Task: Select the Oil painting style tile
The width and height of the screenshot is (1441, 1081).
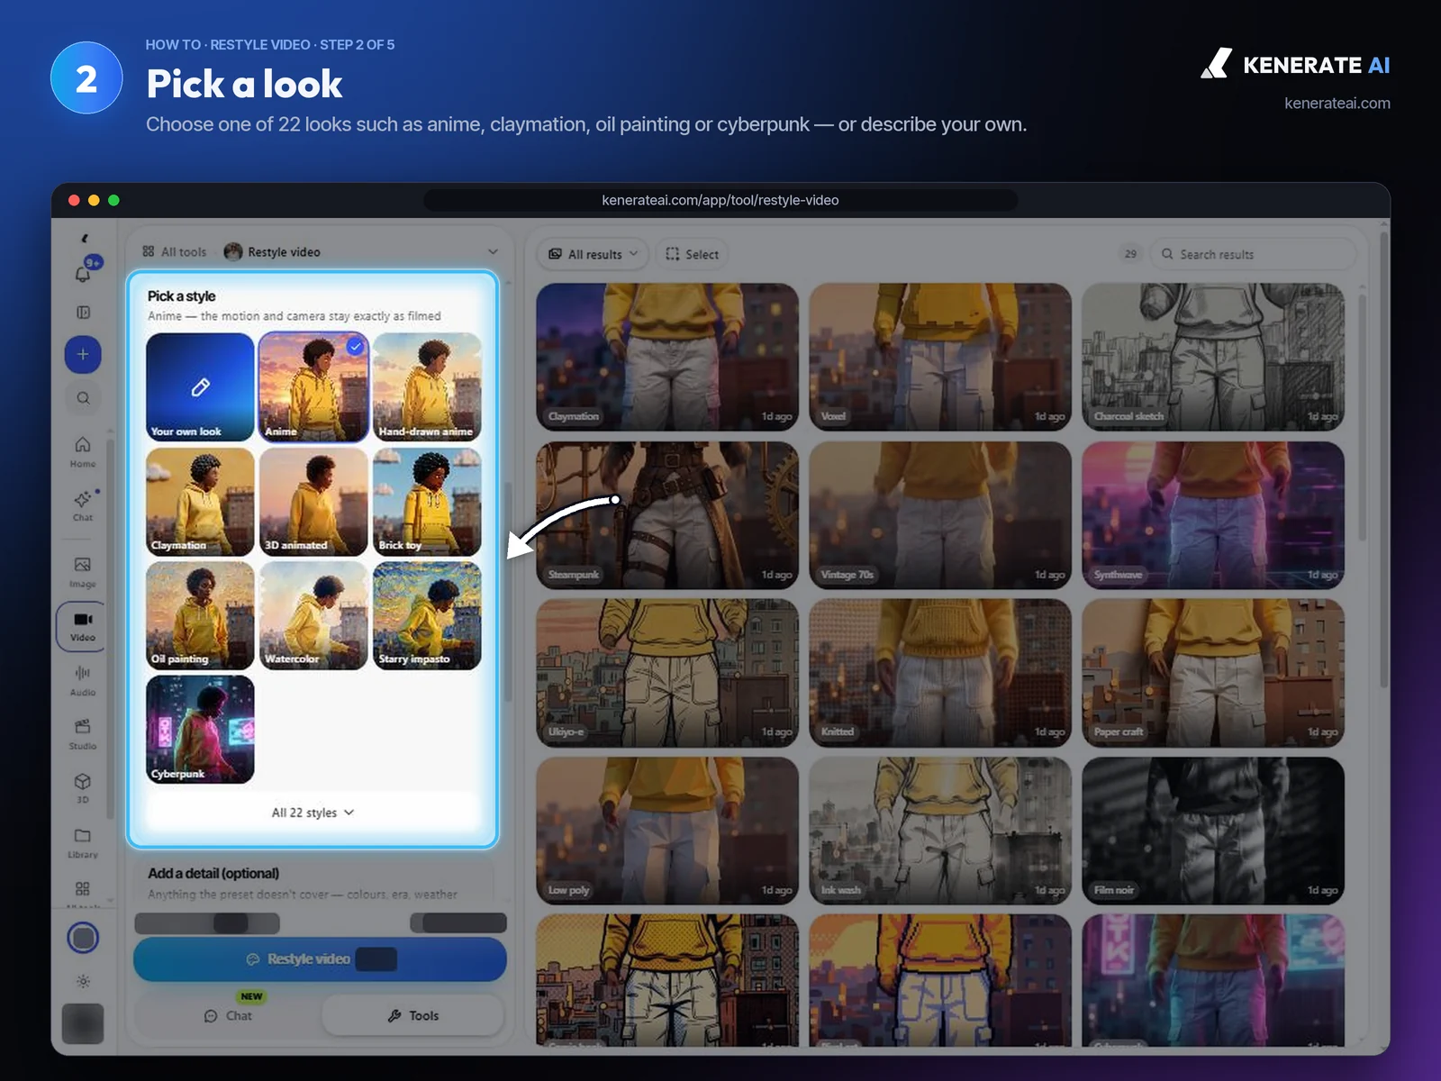Action: click(x=200, y=615)
